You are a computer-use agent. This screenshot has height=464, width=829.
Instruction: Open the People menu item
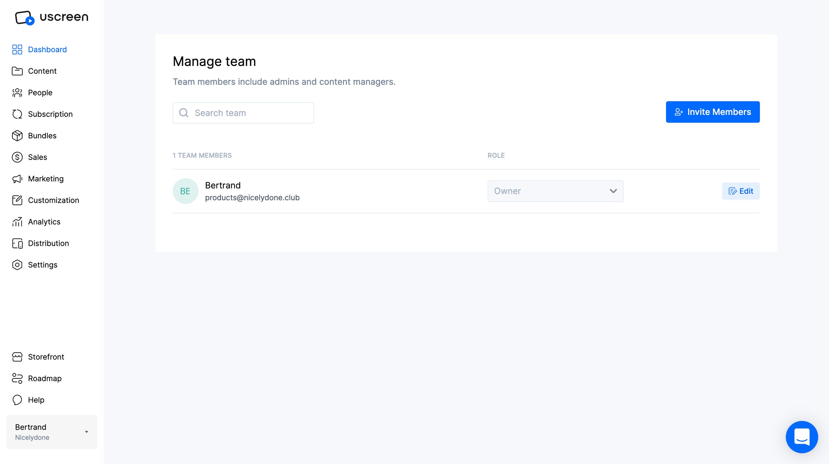40,93
